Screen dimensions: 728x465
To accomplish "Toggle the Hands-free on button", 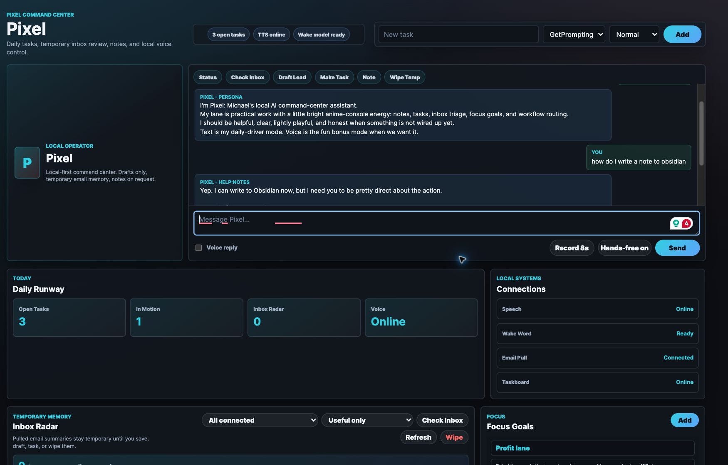I will (624, 248).
